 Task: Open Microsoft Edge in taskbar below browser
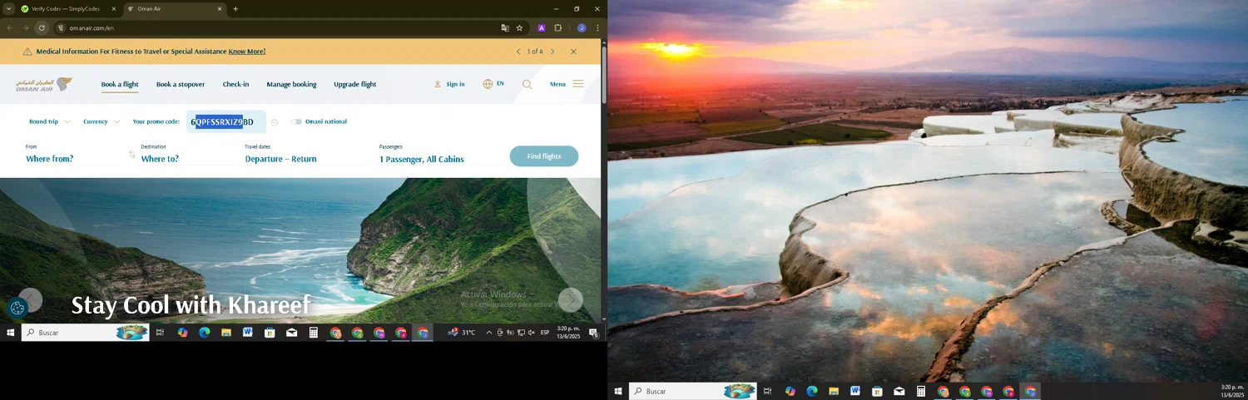(x=205, y=333)
